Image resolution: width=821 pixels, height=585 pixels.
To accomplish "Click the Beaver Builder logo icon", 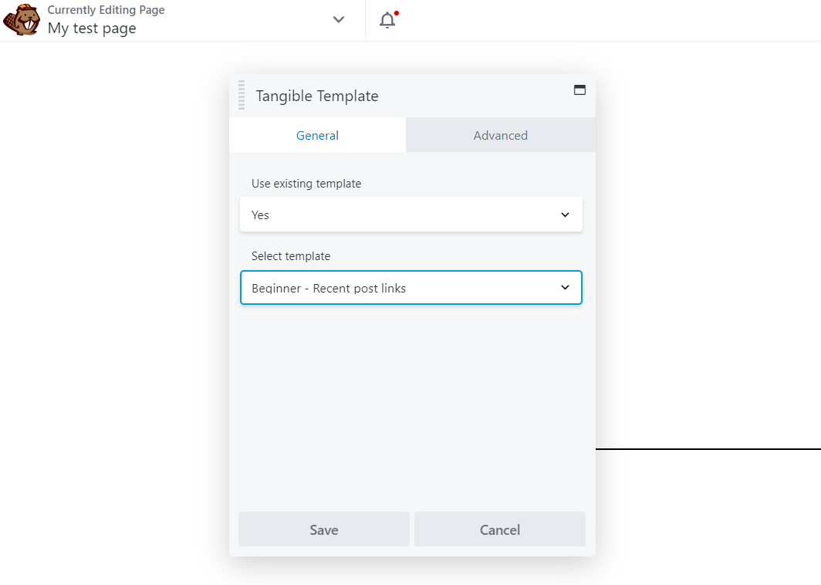I will pyautogui.click(x=22, y=19).
